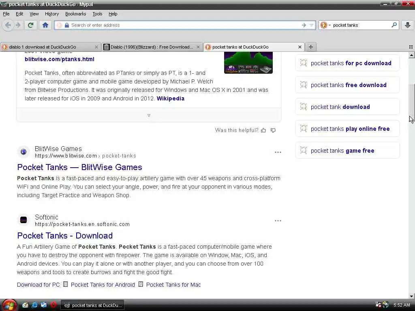
Task: Click the 5:52 AM system clock
Action: pos(402,305)
